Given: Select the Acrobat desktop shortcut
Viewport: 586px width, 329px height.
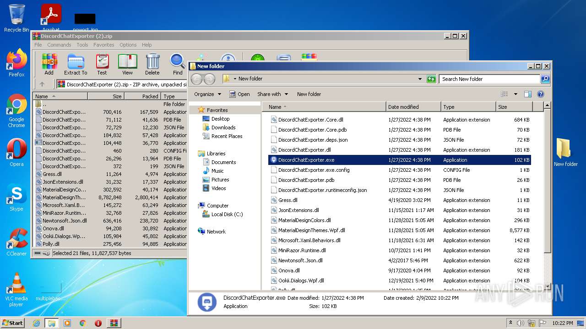Looking at the screenshot, I should (x=51, y=17).
